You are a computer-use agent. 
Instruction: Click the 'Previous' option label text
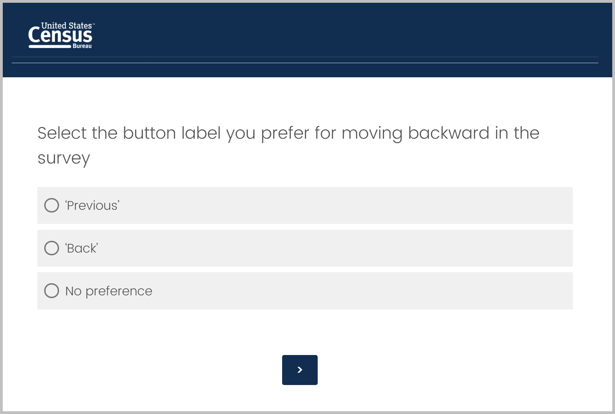point(92,206)
